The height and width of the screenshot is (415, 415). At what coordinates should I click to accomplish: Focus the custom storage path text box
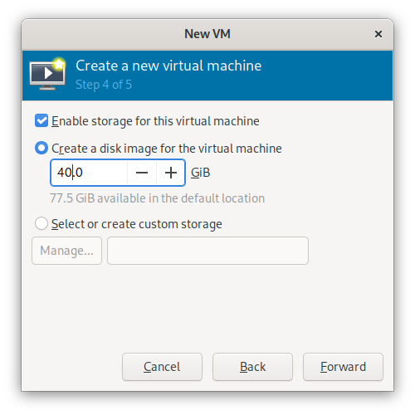tap(207, 251)
